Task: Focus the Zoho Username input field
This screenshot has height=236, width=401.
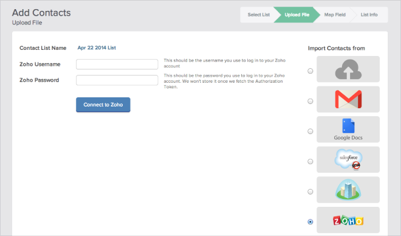Action: 117,64
